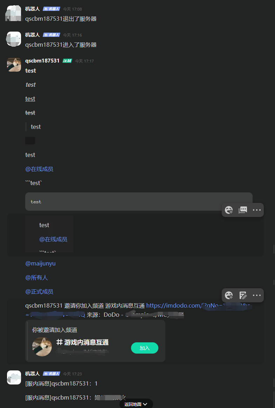Click the @maijunyu mention
Viewport: 275px width, 408px height.
[x=41, y=263]
